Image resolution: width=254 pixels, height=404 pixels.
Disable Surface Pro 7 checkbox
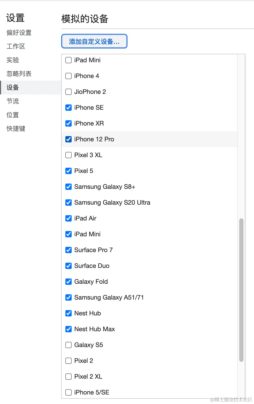69,250
